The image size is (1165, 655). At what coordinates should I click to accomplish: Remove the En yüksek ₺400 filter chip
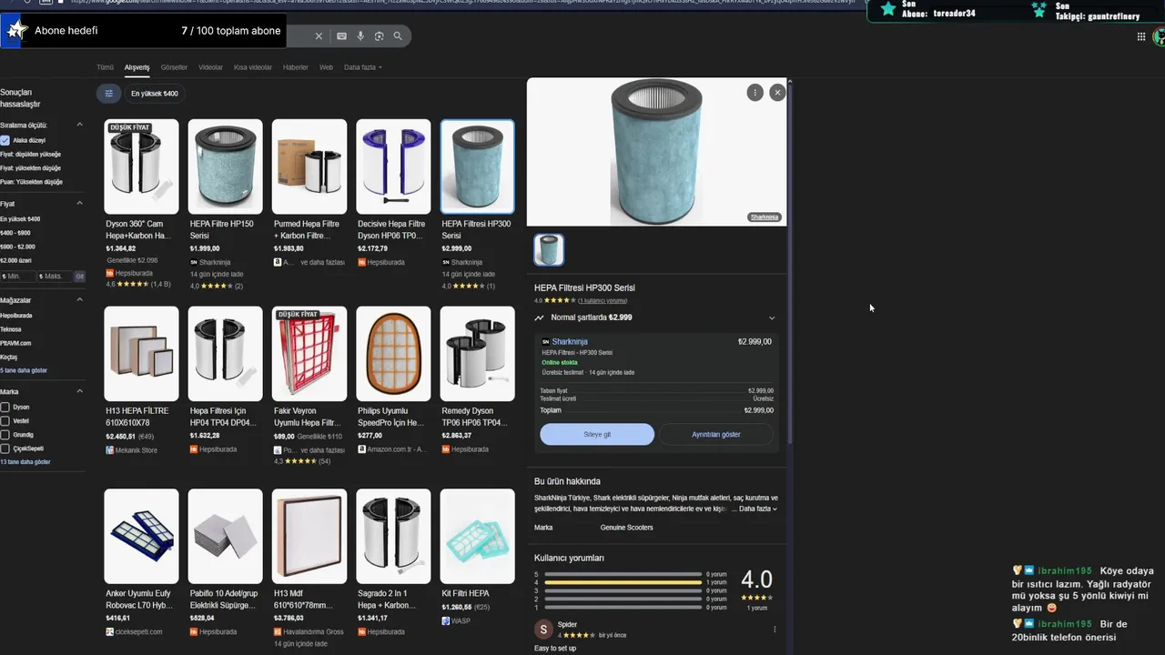(x=155, y=93)
